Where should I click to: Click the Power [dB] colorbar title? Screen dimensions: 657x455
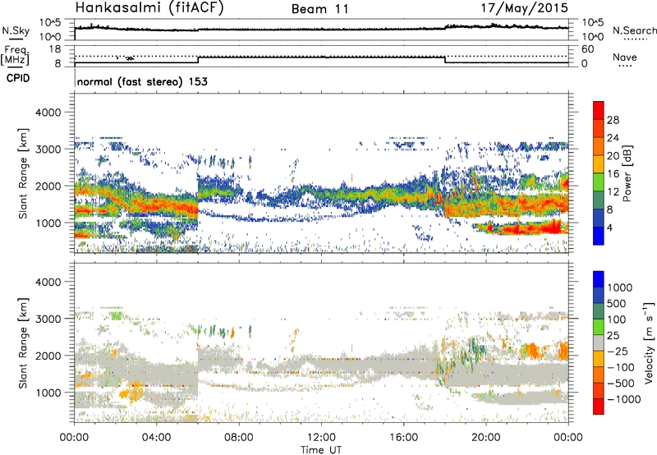pyautogui.click(x=627, y=173)
